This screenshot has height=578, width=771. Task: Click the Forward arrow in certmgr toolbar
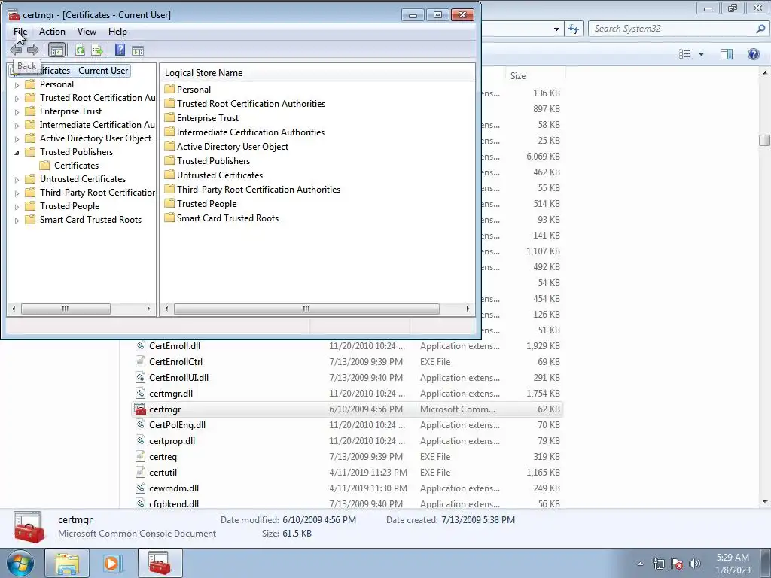(x=33, y=50)
